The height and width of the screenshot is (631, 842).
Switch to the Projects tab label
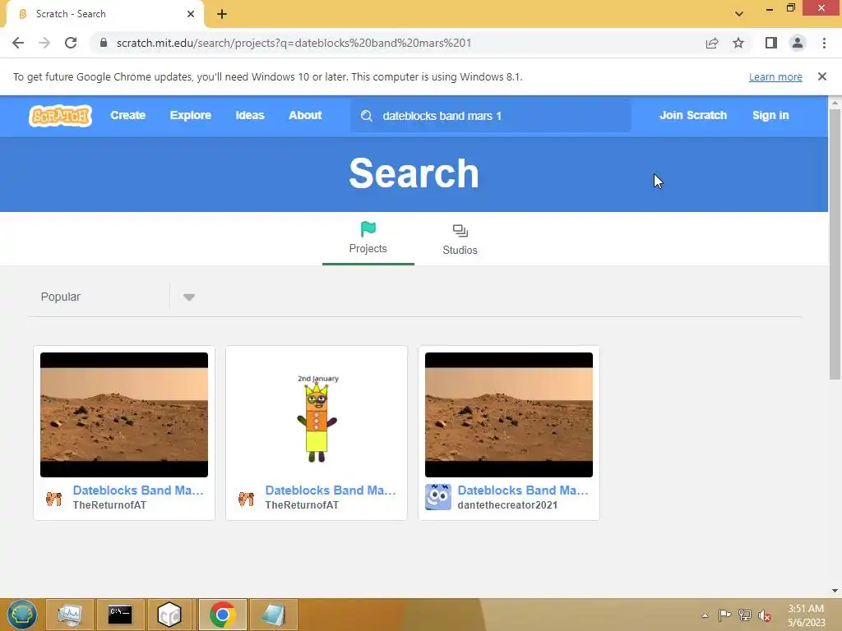(368, 248)
